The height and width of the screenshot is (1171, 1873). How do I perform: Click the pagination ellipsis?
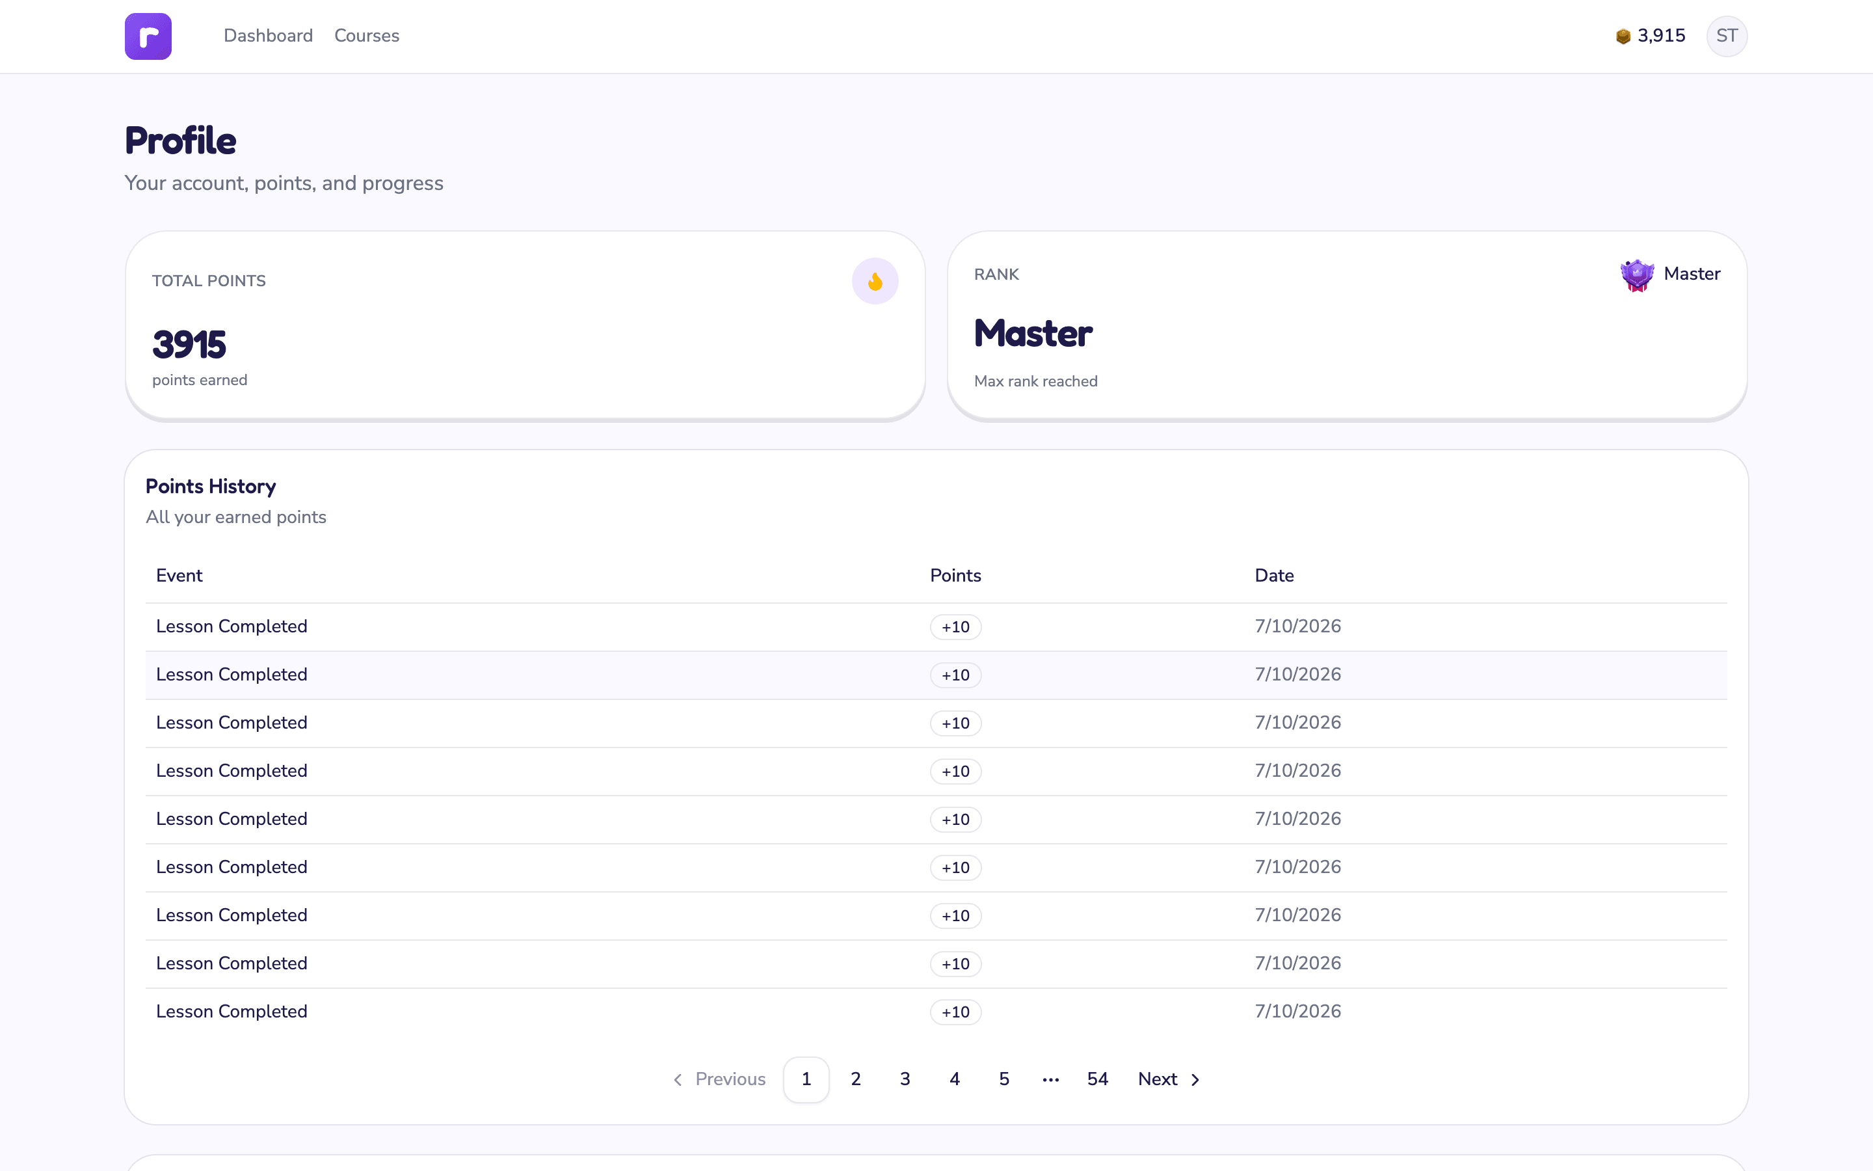click(1050, 1081)
